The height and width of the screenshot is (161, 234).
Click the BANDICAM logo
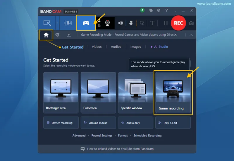click(x=51, y=11)
